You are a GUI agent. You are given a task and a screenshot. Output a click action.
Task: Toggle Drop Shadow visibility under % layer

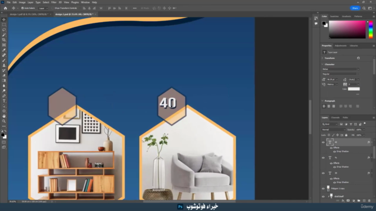click(x=334, y=166)
